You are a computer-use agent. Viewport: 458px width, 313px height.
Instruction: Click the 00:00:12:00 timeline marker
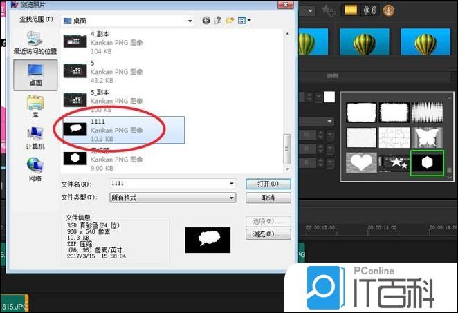(x=321, y=227)
